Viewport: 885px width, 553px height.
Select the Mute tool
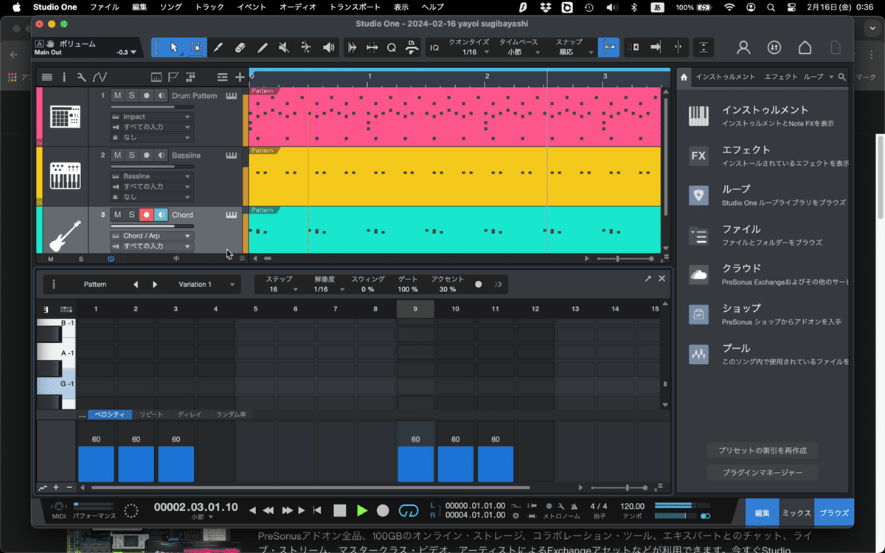[x=284, y=47]
